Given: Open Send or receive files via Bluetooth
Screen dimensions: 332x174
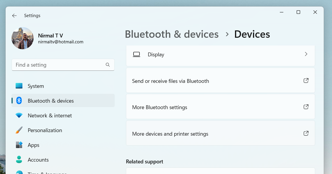Looking at the screenshot, I should coord(221,81).
